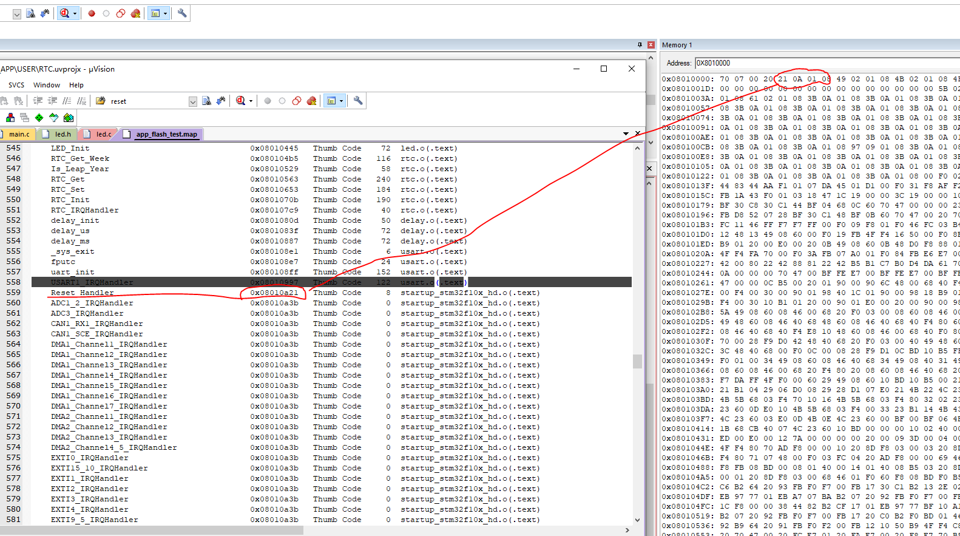960x536 pixels.
Task: Click the reset text in find field
Action: [118, 101]
